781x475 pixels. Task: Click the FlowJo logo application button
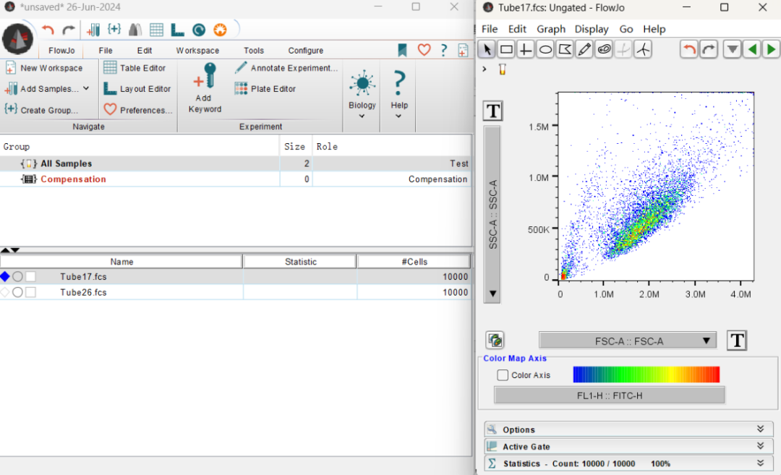pos(17,38)
